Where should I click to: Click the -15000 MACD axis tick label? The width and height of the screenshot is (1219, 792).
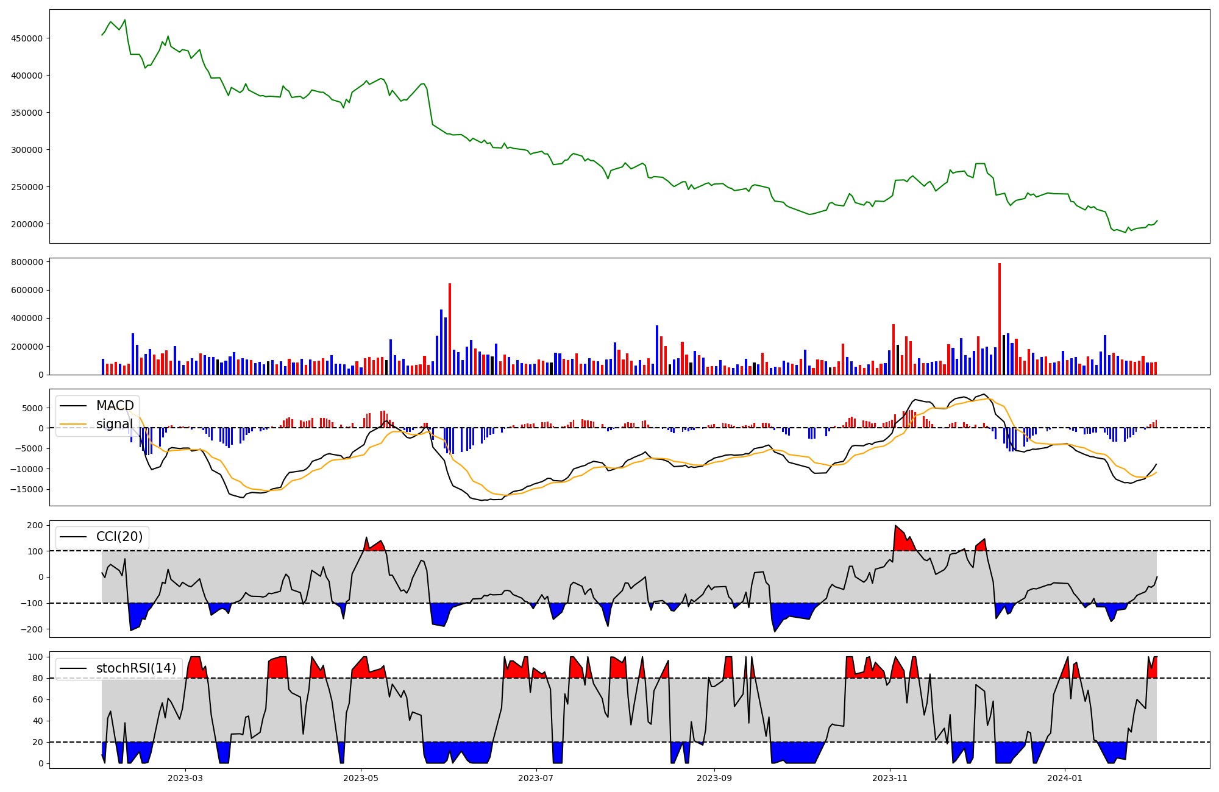pyautogui.click(x=27, y=489)
